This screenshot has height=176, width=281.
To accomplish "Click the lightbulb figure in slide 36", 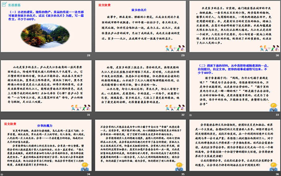I will tap(273, 166).
